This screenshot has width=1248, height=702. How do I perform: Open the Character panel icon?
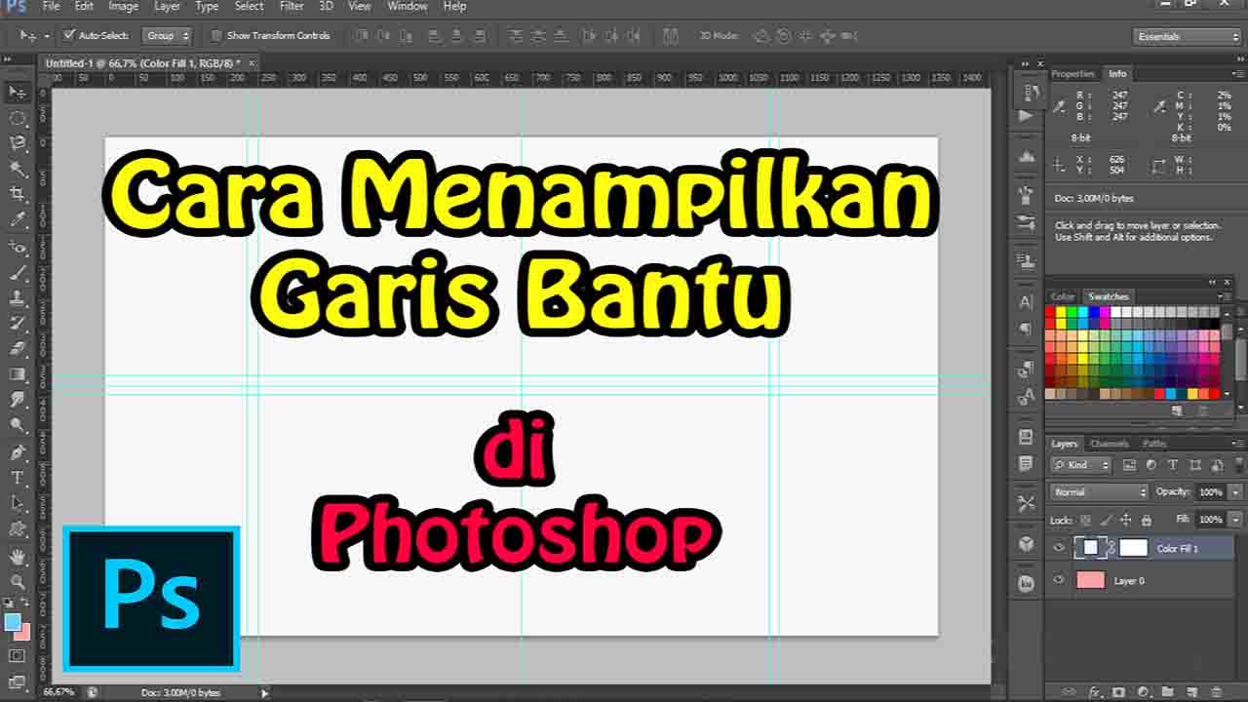click(x=1026, y=302)
